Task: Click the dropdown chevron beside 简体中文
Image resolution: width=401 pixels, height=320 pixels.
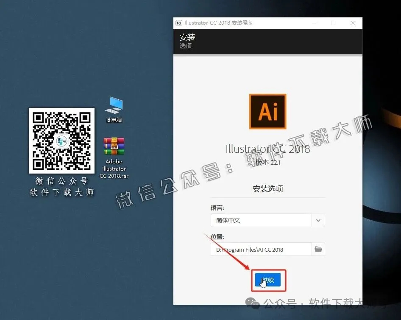Action: 318,220
